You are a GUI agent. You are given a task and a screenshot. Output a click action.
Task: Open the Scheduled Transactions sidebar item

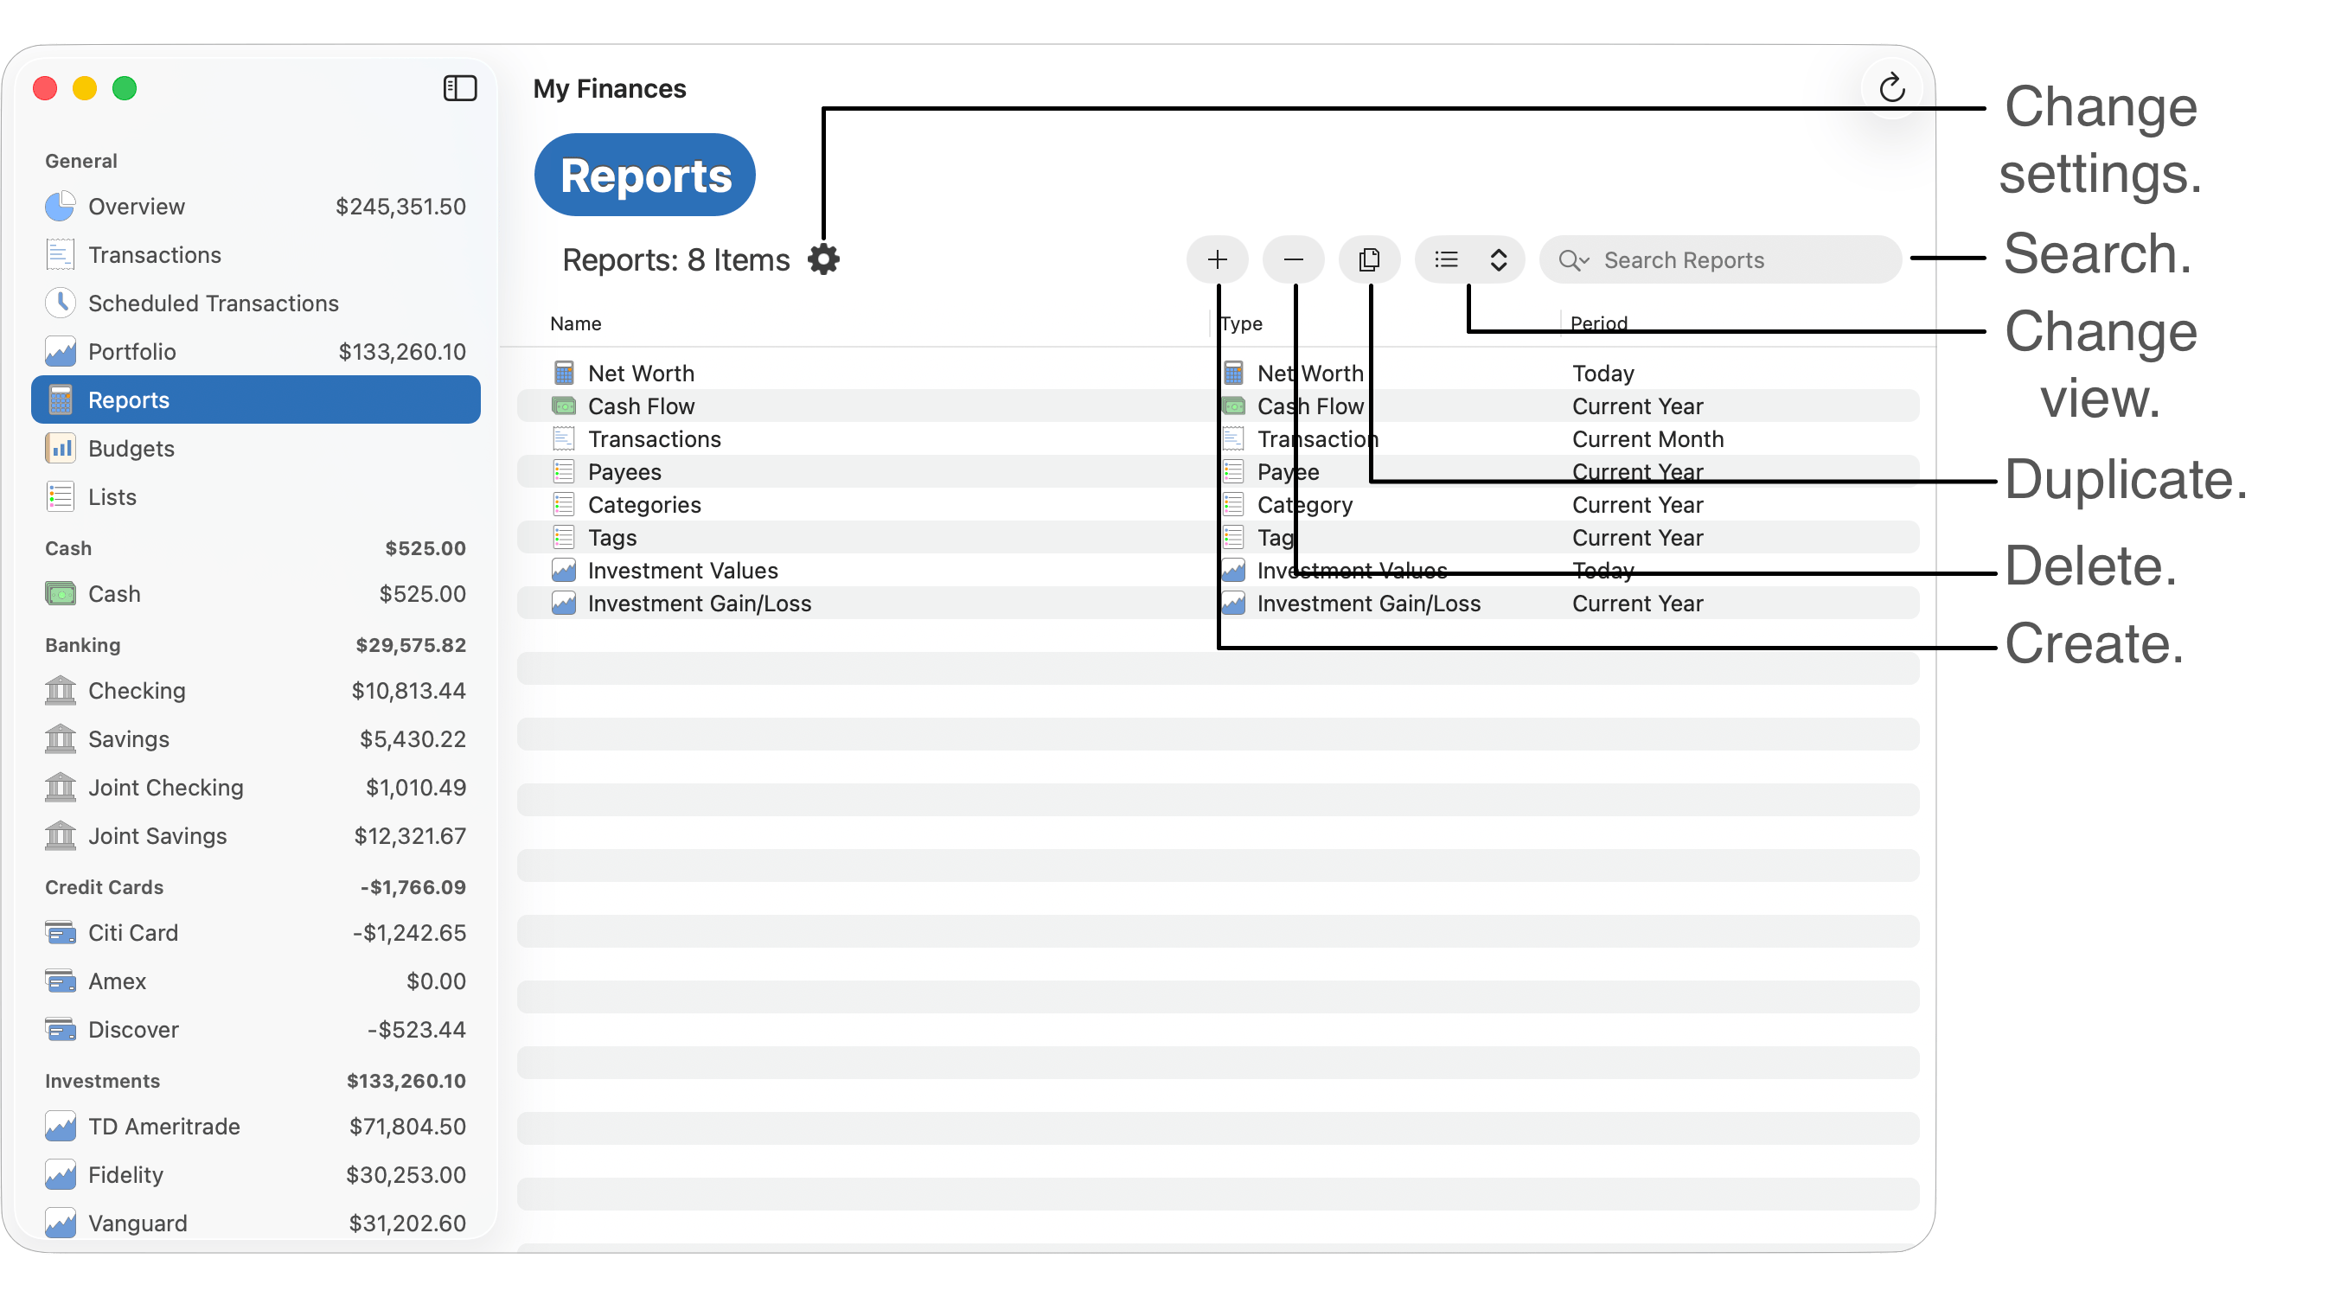pyautogui.click(x=213, y=303)
